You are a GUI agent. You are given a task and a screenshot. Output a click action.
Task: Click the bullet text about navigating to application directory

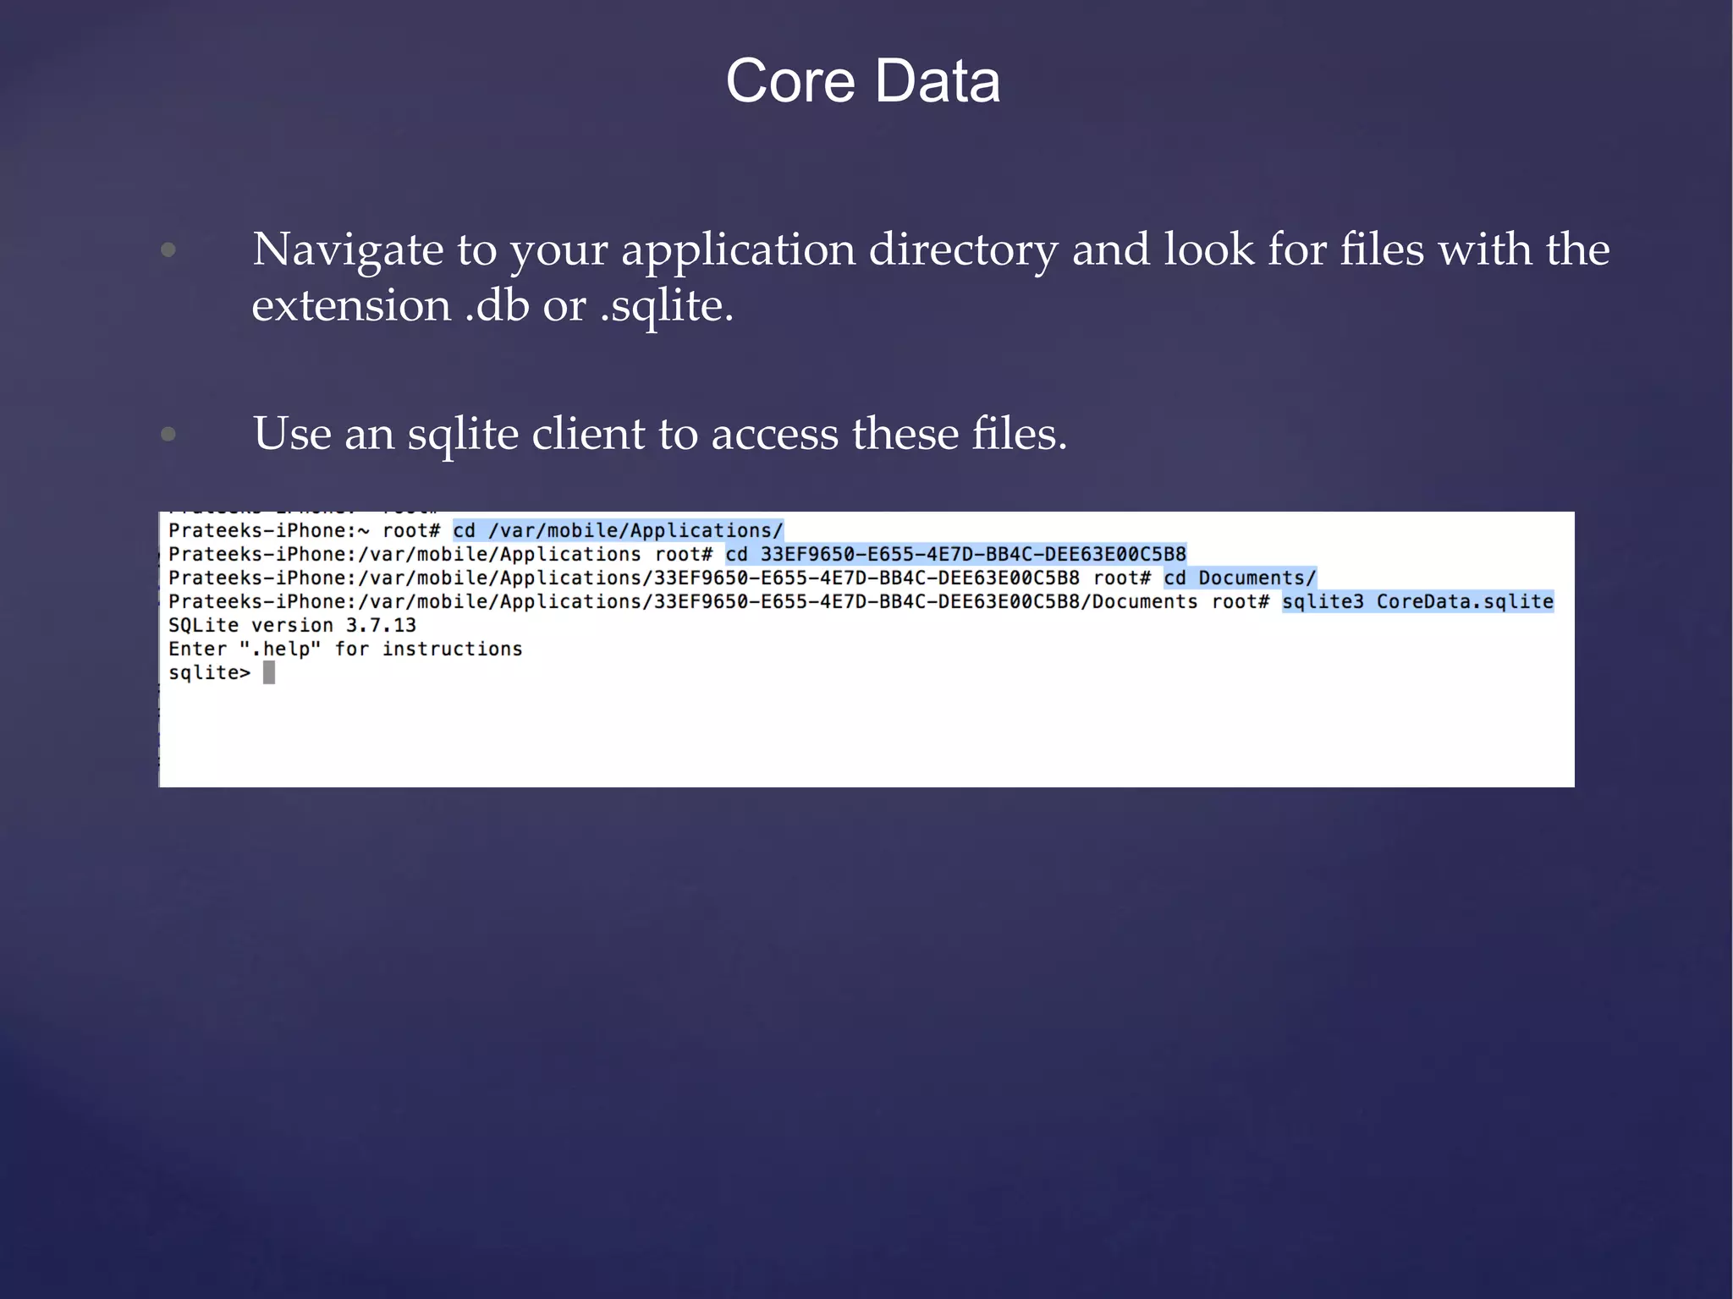pos(931,277)
